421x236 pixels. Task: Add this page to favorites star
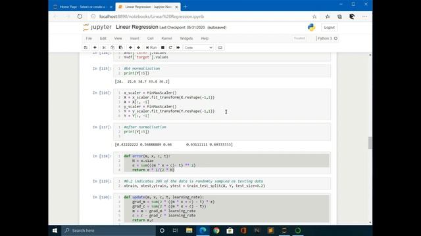point(314,16)
